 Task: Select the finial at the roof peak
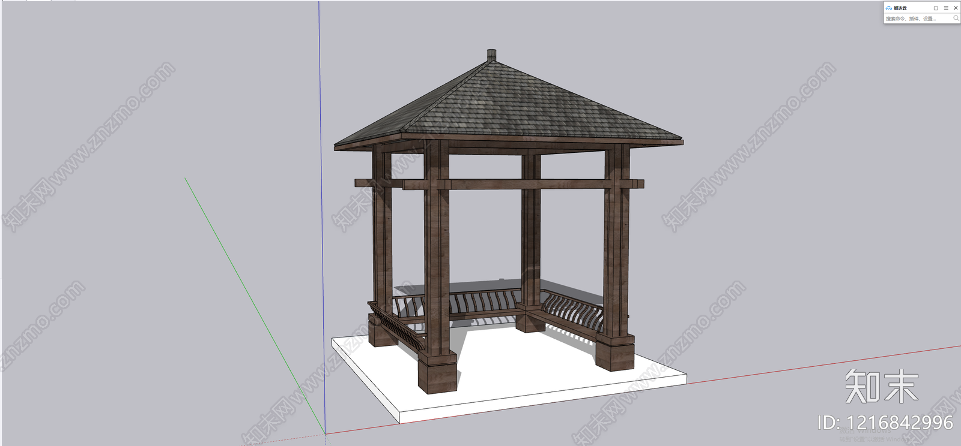pos(491,55)
